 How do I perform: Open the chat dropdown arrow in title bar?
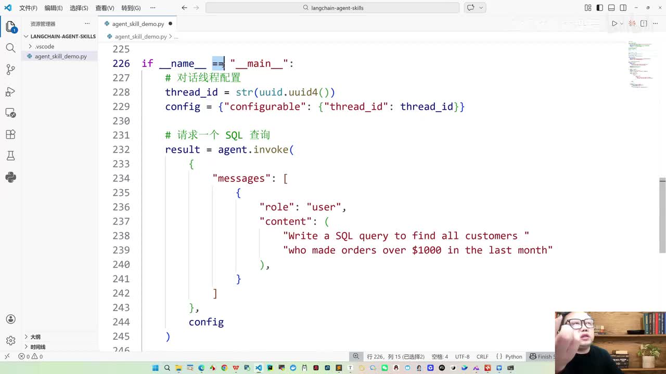click(x=481, y=8)
